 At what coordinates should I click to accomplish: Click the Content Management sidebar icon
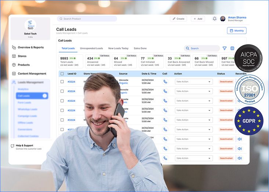pyautogui.click(x=14, y=74)
